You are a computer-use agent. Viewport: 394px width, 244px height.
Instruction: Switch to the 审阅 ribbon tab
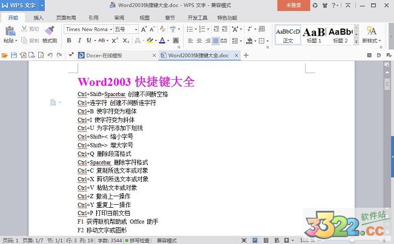(119, 18)
